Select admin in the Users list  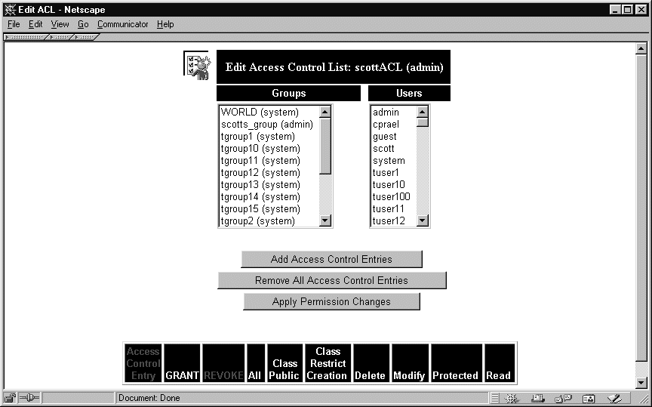coord(394,112)
